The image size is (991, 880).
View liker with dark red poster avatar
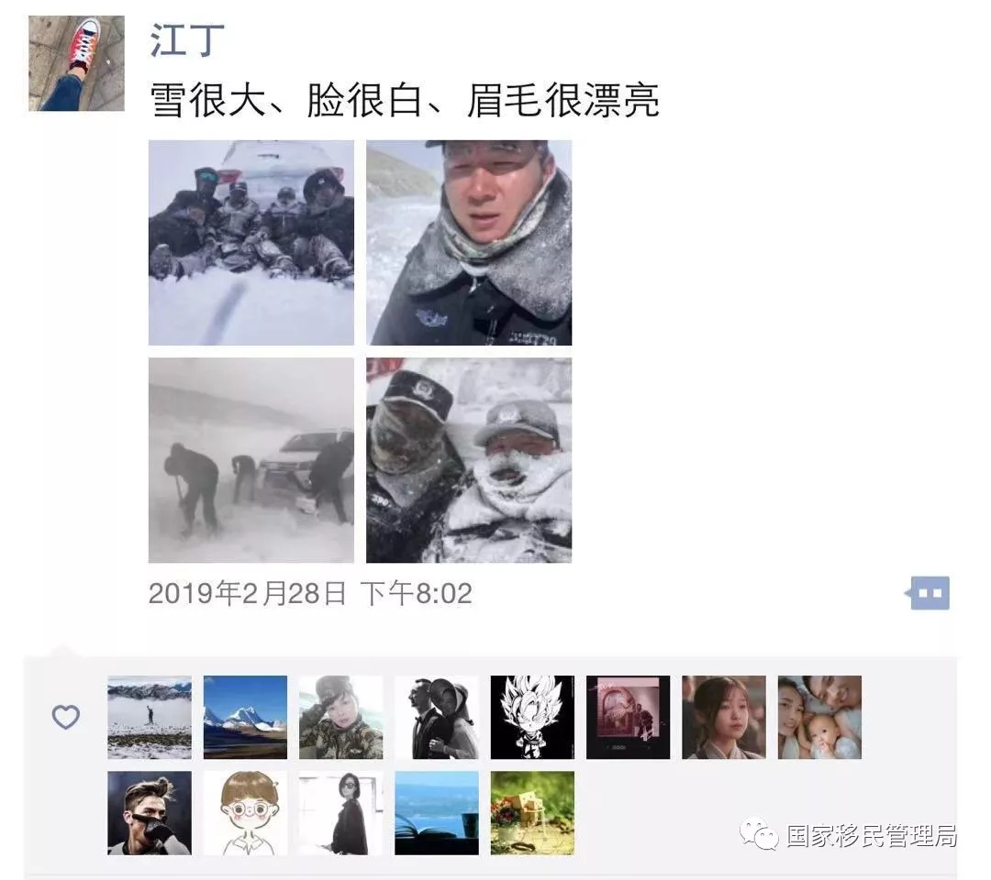click(x=629, y=717)
